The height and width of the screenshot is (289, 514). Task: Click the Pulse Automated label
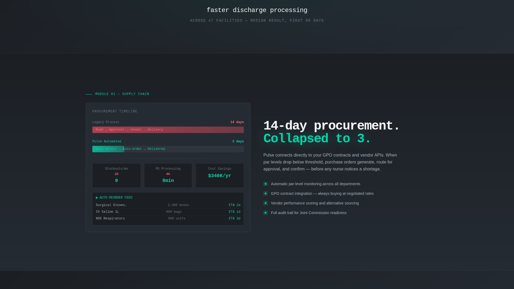tap(107, 142)
